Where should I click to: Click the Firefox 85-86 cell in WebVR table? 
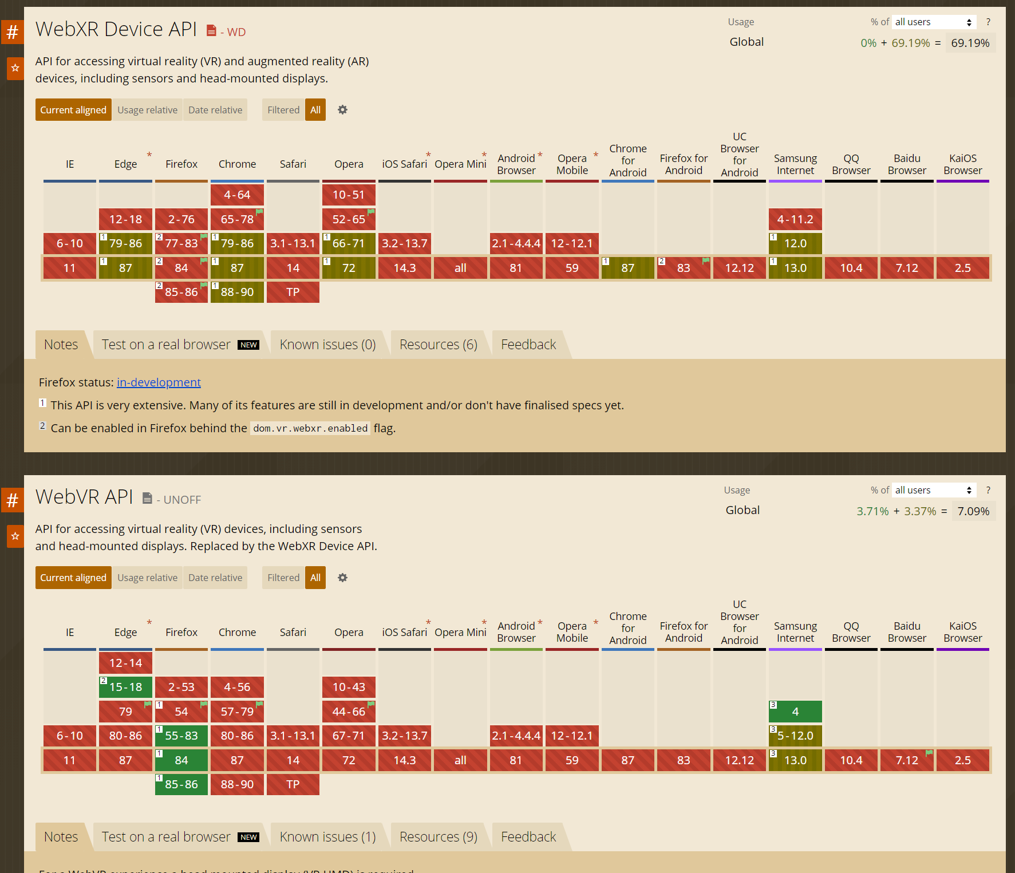[x=181, y=784]
